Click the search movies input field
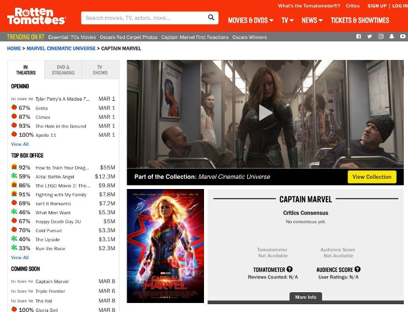The image size is (408, 312). 144,18
